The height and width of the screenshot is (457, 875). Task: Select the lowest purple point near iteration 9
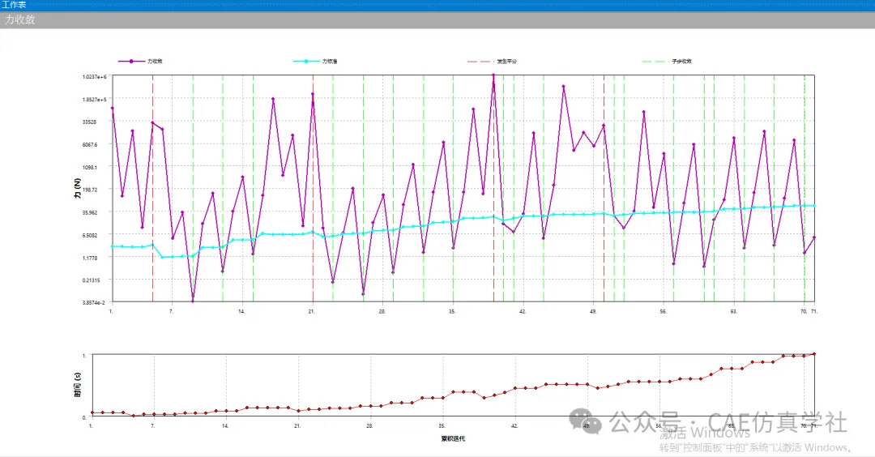click(x=193, y=301)
